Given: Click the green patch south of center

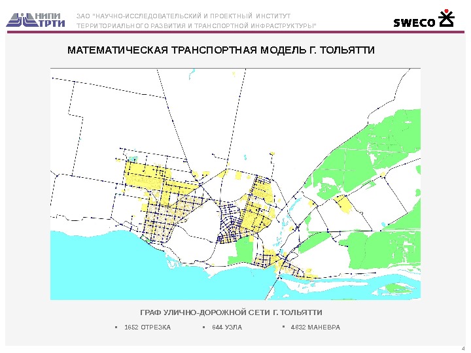Looking at the screenshot, I should [241, 250].
